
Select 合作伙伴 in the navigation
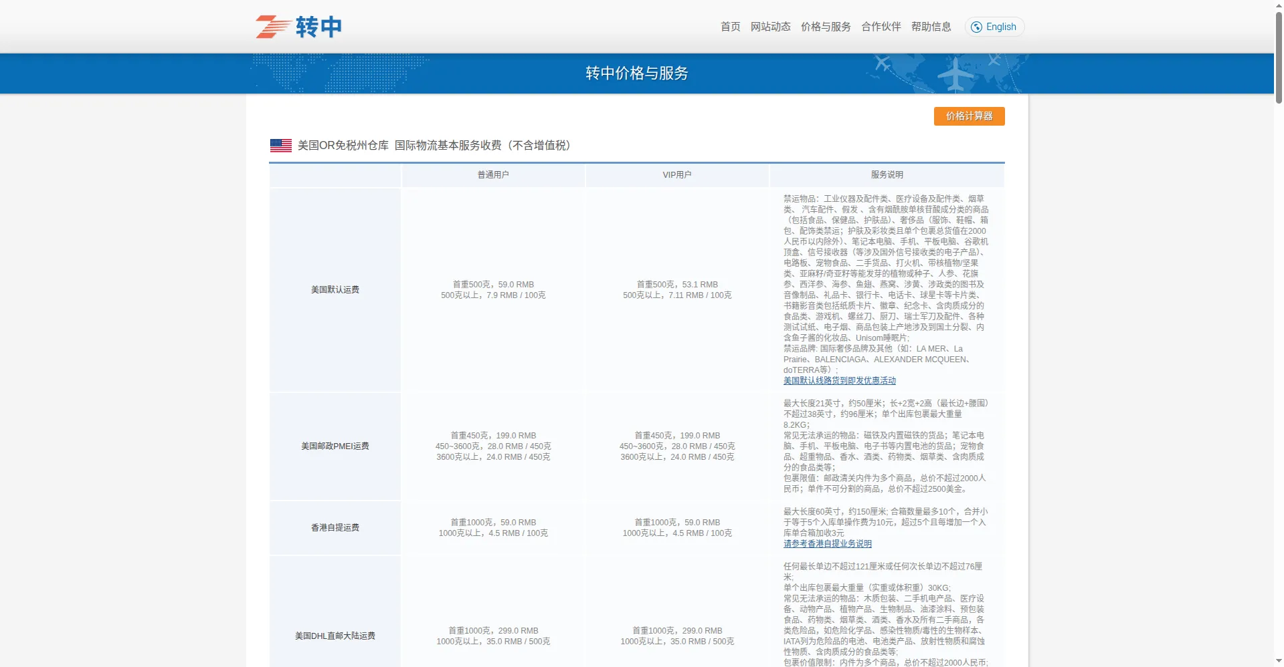pyautogui.click(x=881, y=27)
